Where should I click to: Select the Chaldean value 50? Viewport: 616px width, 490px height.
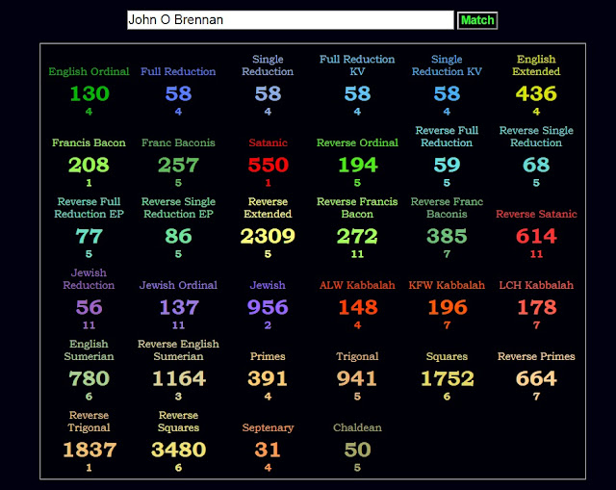click(x=357, y=450)
